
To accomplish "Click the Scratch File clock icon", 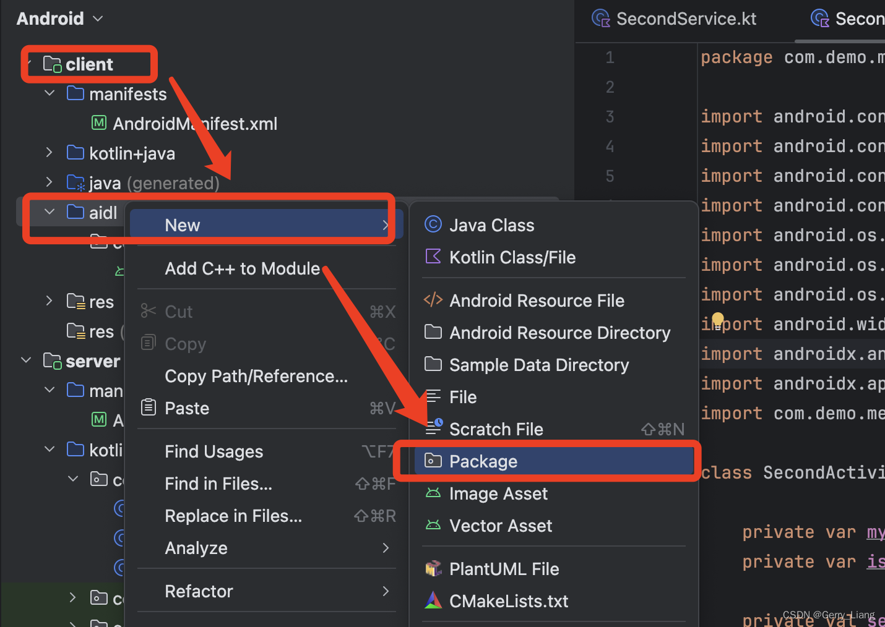I will [x=434, y=427].
